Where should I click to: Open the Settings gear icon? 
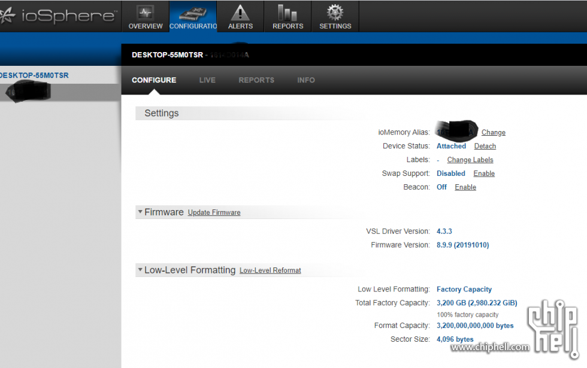click(335, 13)
